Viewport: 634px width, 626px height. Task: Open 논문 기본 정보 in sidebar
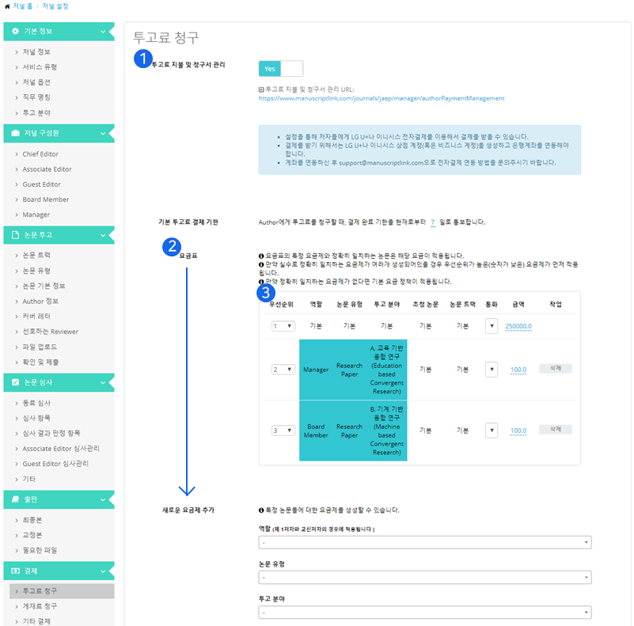click(44, 286)
